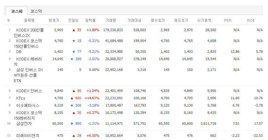Select the PER value 6.76
The width and height of the screenshot is (268, 140).
click(236, 105)
